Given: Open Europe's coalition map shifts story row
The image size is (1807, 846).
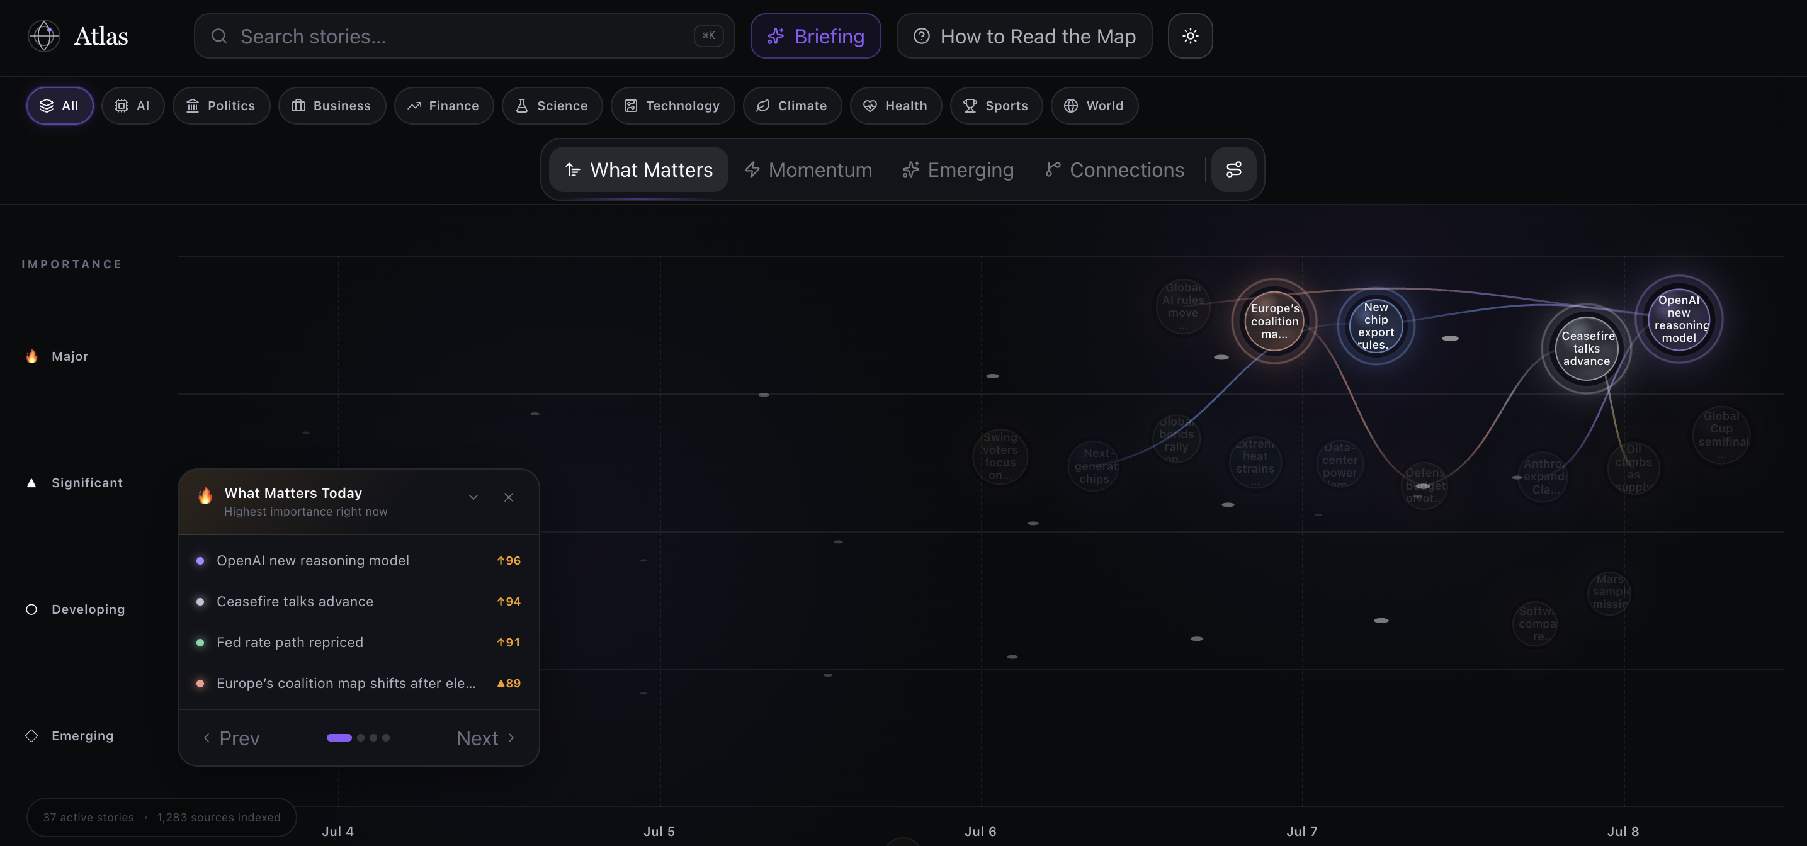Looking at the screenshot, I should pos(358,683).
